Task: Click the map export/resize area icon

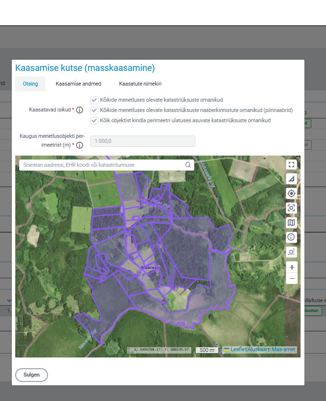Action: tap(291, 252)
